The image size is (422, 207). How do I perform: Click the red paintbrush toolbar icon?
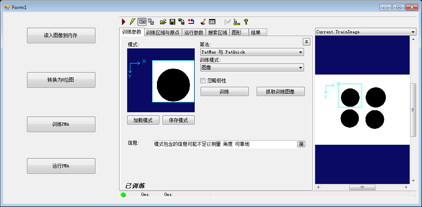coord(203,22)
